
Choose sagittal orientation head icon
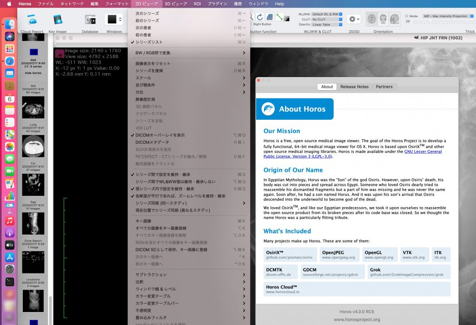[x=395, y=19]
